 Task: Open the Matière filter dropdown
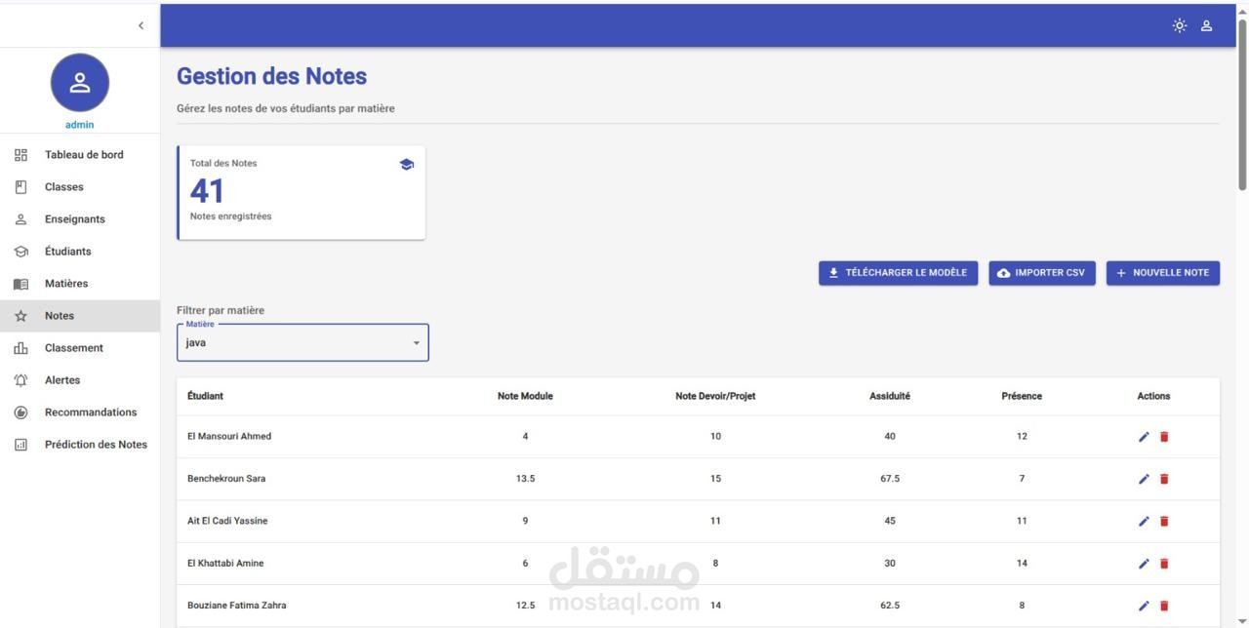pos(293,343)
